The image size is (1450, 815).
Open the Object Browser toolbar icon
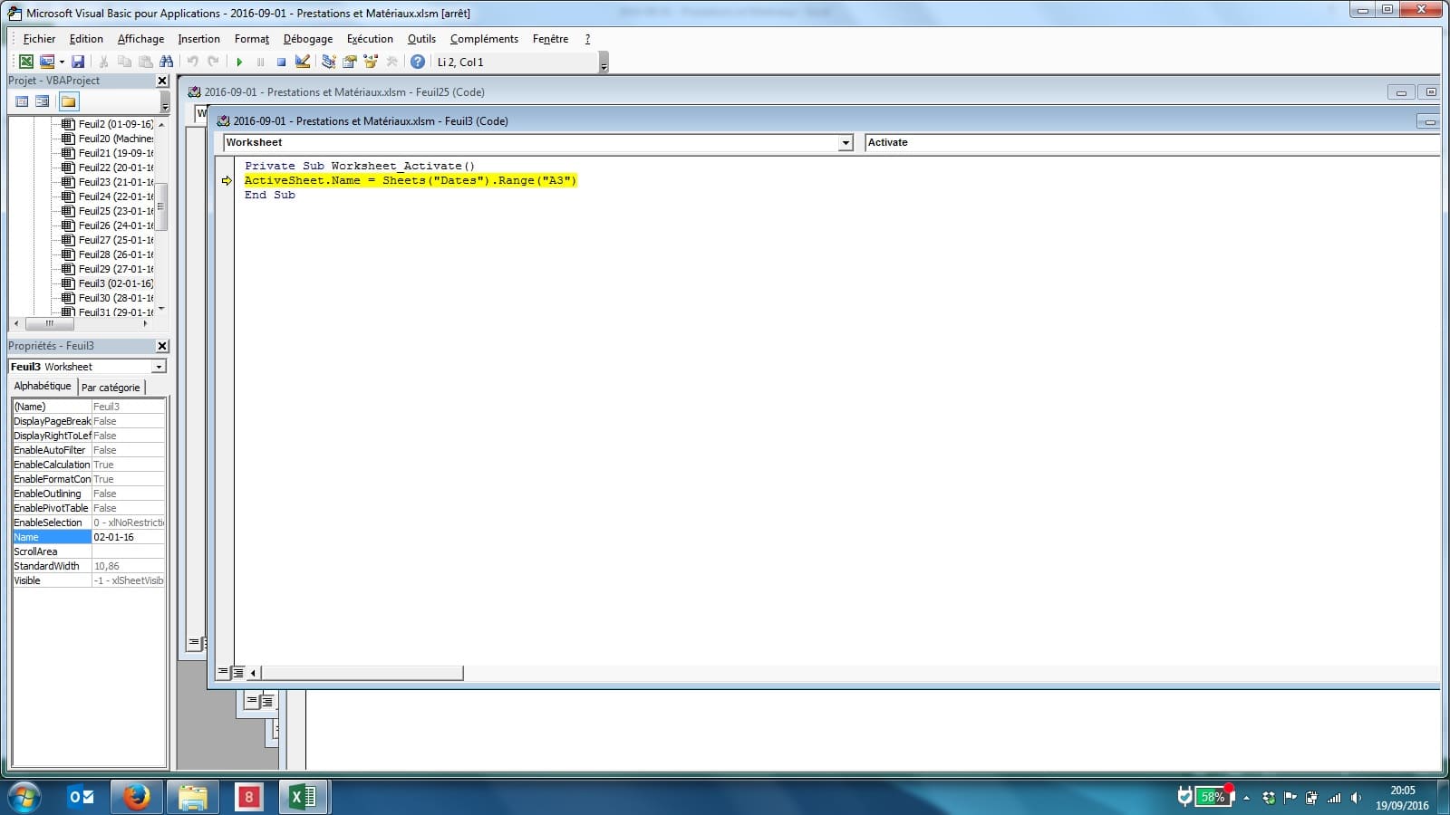click(x=370, y=62)
